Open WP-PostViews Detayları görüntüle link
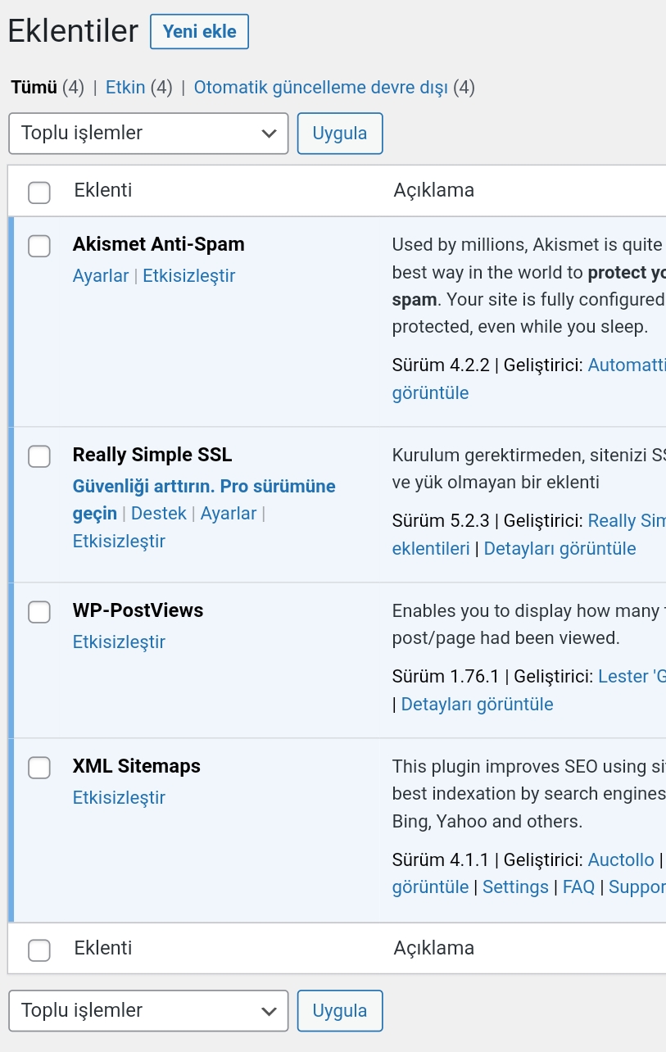Viewport: 666px width, 1052px height. [477, 705]
